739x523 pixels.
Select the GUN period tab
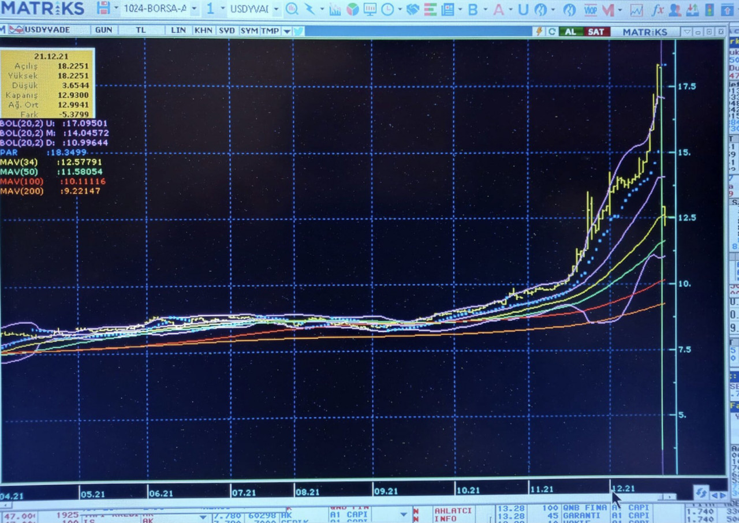(x=104, y=30)
